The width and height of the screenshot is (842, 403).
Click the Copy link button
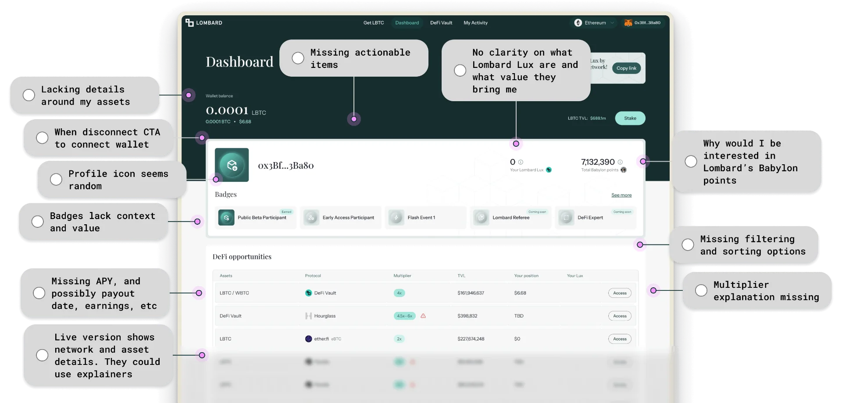[626, 68]
